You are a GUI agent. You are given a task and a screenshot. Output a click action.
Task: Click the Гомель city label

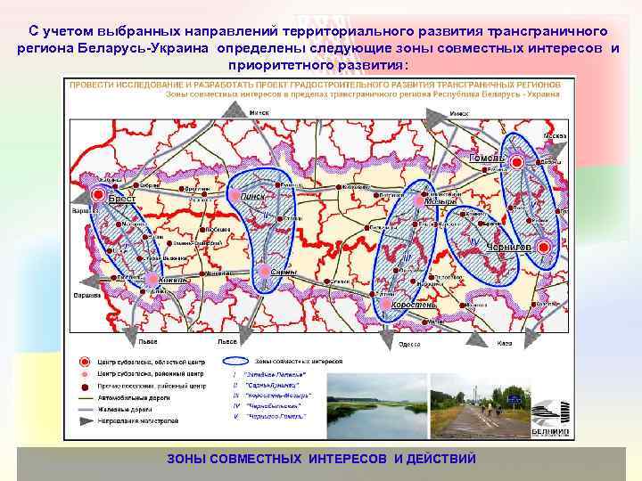point(487,158)
